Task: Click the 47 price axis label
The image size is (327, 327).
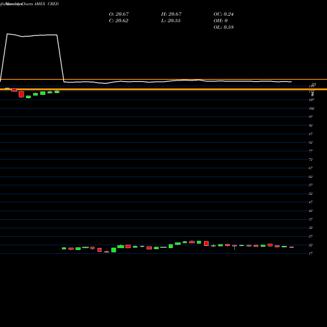Action: pos(311,202)
